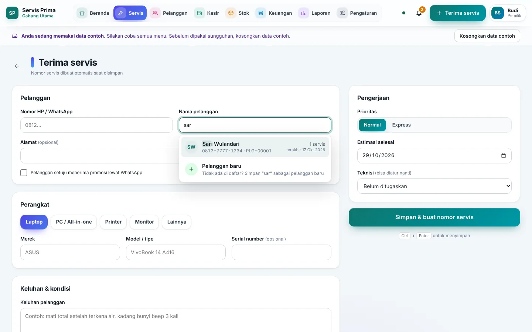Open the Keuangan database icon
The image size is (532, 332).
click(261, 13)
